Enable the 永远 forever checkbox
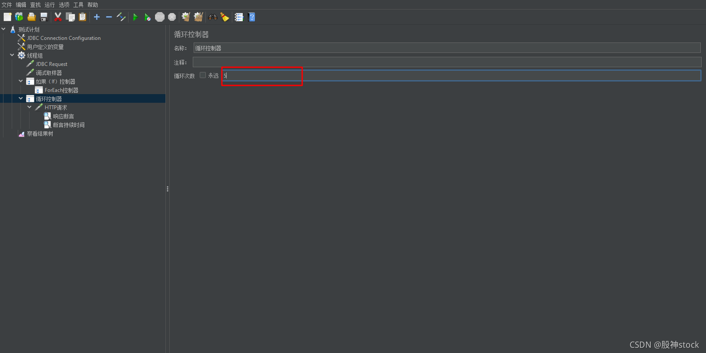The image size is (706, 353). [202, 75]
